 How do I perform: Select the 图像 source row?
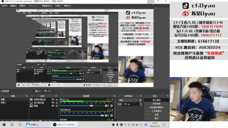click(44, 106)
